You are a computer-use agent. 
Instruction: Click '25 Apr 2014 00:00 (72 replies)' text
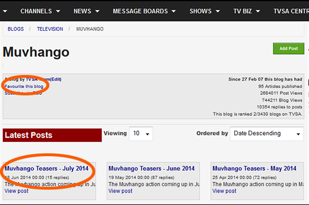pos(244,178)
